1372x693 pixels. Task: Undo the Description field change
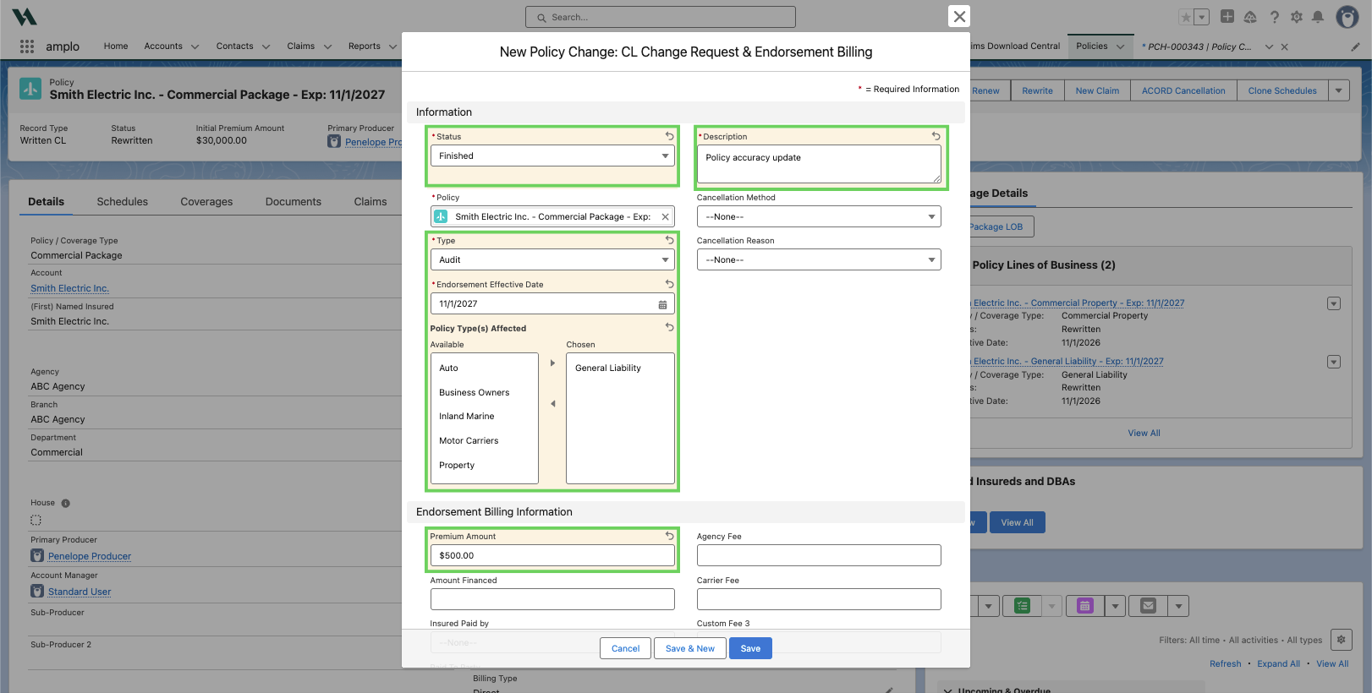[936, 136]
